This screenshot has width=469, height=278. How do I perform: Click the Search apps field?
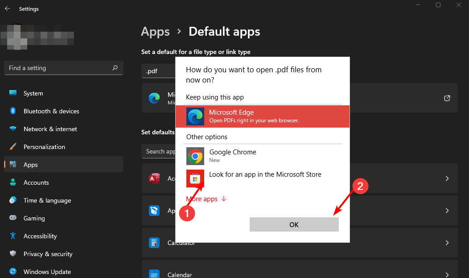click(159, 151)
